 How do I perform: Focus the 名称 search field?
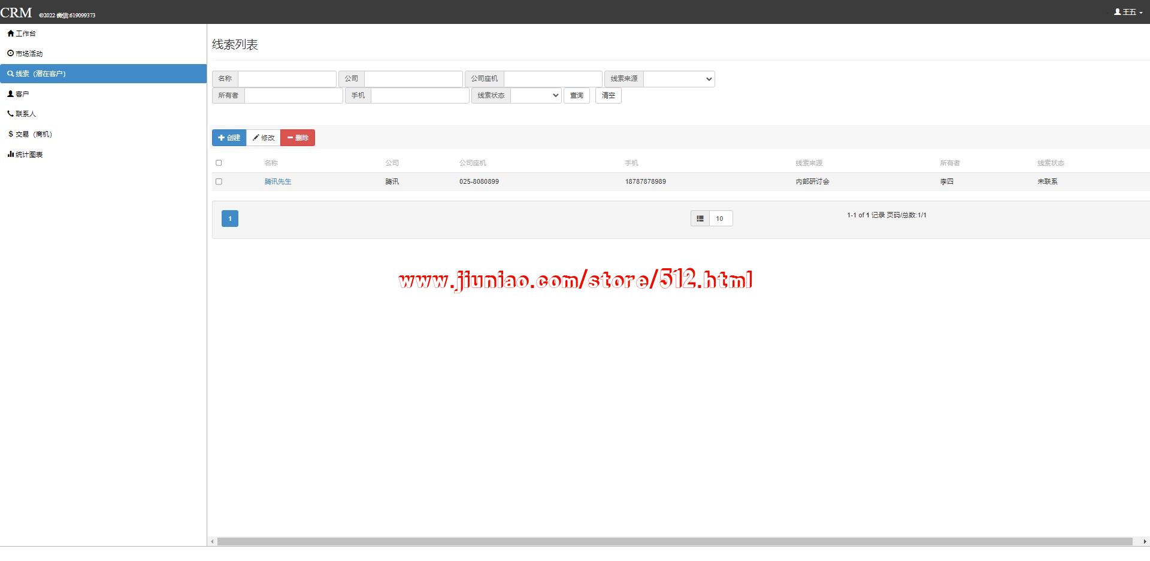tap(287, 79)
